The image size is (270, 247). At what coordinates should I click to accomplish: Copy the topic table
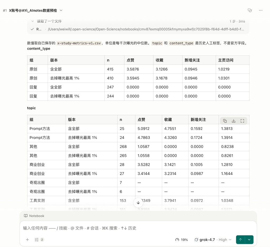(225, 121)
